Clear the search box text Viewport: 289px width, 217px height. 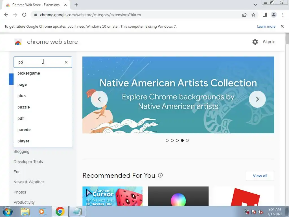tap(66, 62)
